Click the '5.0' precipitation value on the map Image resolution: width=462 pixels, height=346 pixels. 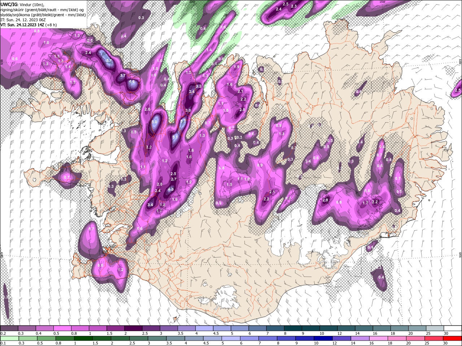(x=154, y=122)
